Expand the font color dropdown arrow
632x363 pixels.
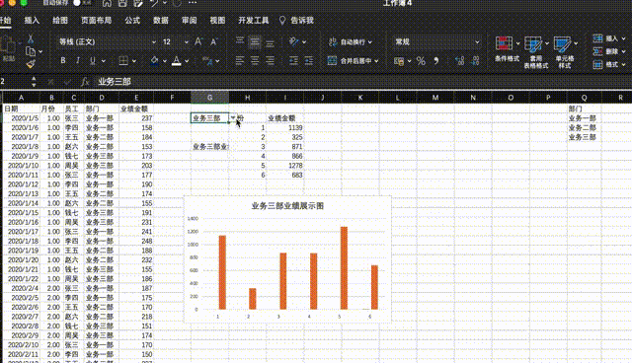click(x=187, y=61)
